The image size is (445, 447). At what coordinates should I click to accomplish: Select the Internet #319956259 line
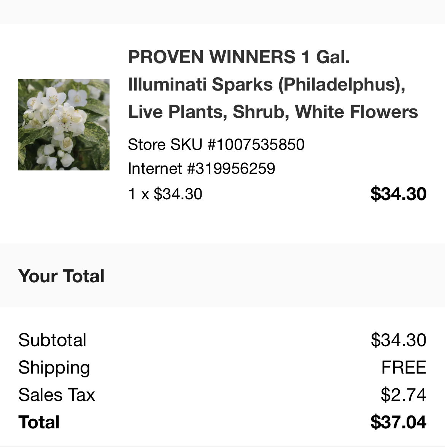[201, 169]
